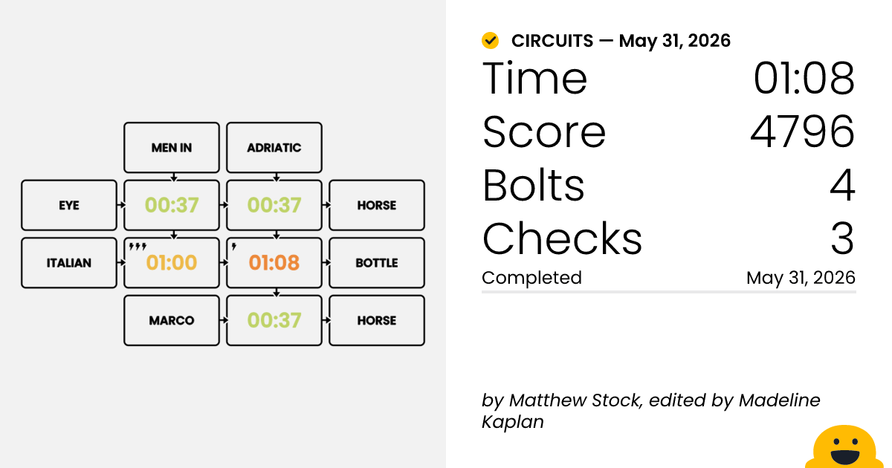
Task: Click the orange 01:08 timer cell
Action: [274, 263]
